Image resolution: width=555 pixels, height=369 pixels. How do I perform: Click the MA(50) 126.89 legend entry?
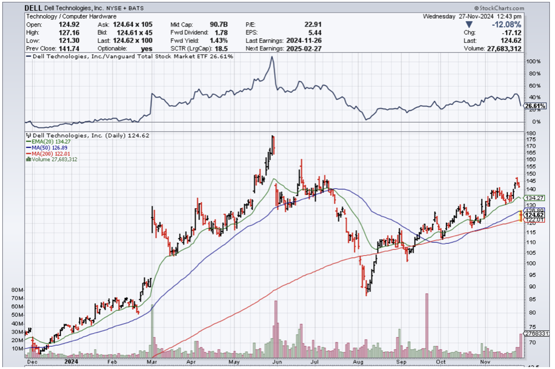49,148
